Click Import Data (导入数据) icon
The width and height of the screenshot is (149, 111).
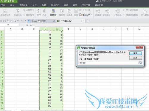point(145,11)
